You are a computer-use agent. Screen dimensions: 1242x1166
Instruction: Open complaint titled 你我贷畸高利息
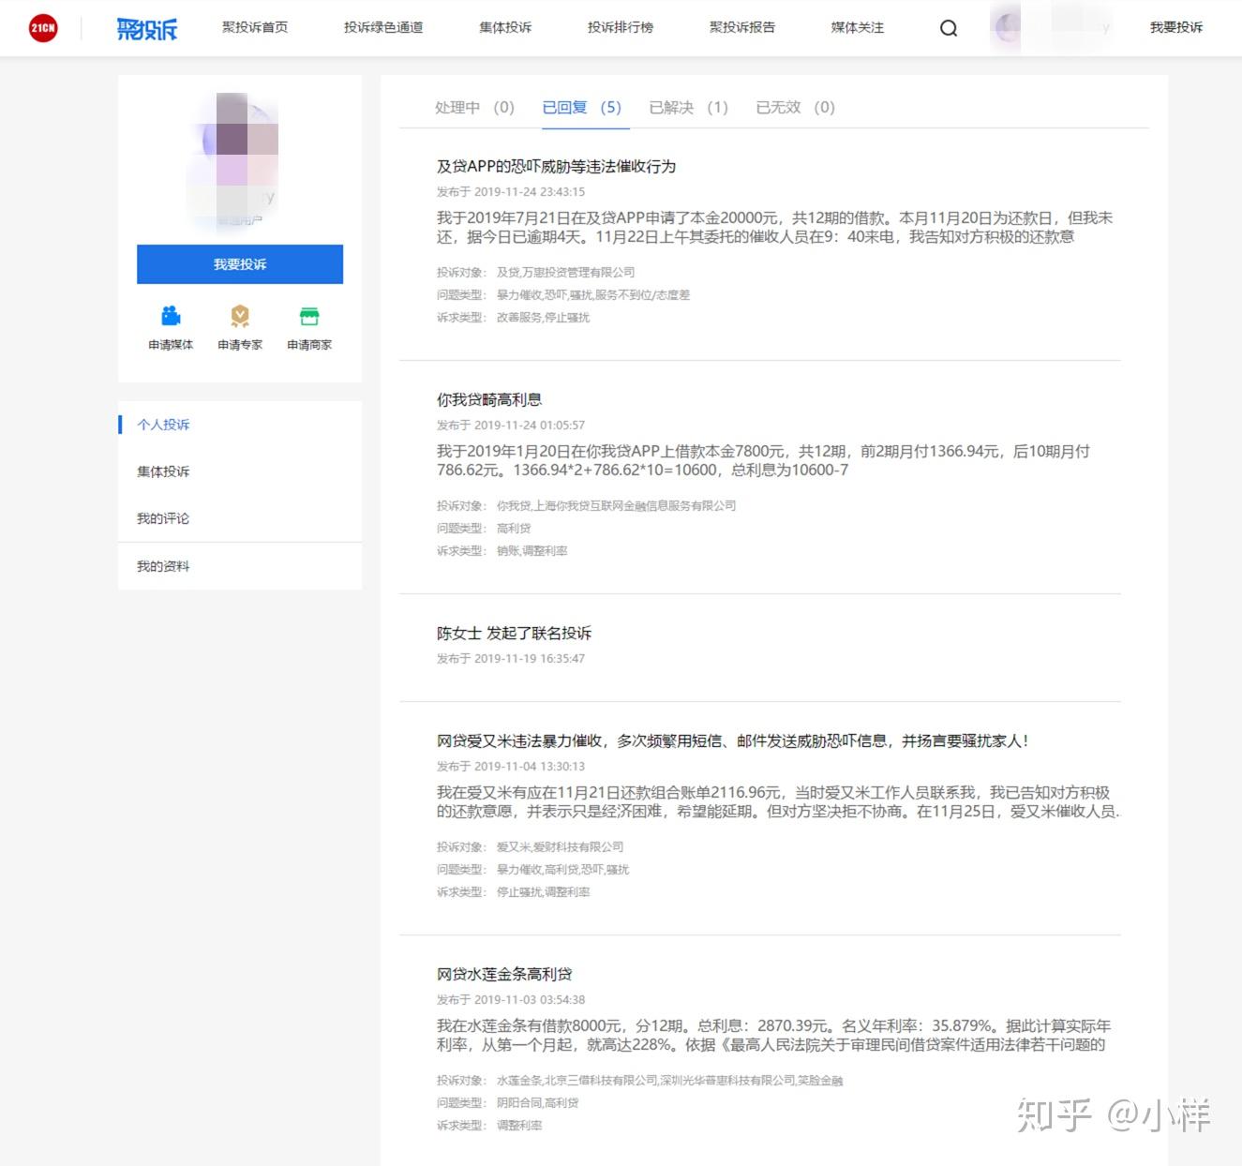(489, 400)
